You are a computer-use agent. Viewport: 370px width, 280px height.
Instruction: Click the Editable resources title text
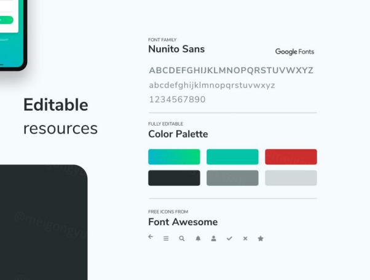[x=60, y=116]
